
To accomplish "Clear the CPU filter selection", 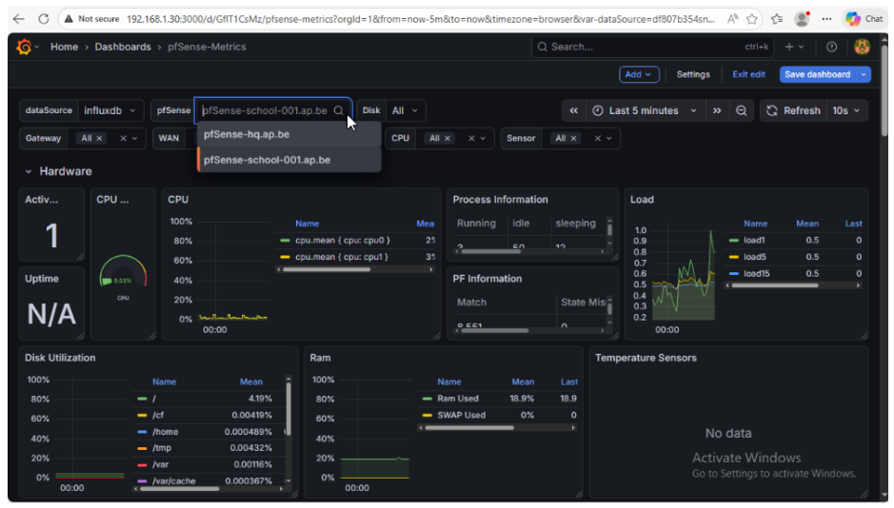I will coord(471,138).
